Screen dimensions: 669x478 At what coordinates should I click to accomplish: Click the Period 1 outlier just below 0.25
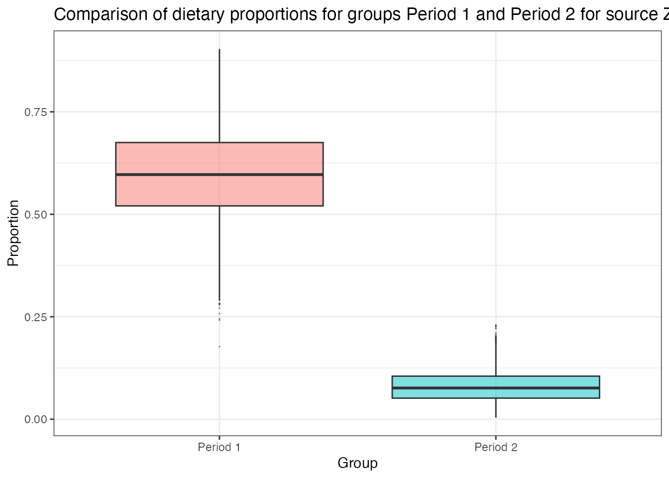220,320
